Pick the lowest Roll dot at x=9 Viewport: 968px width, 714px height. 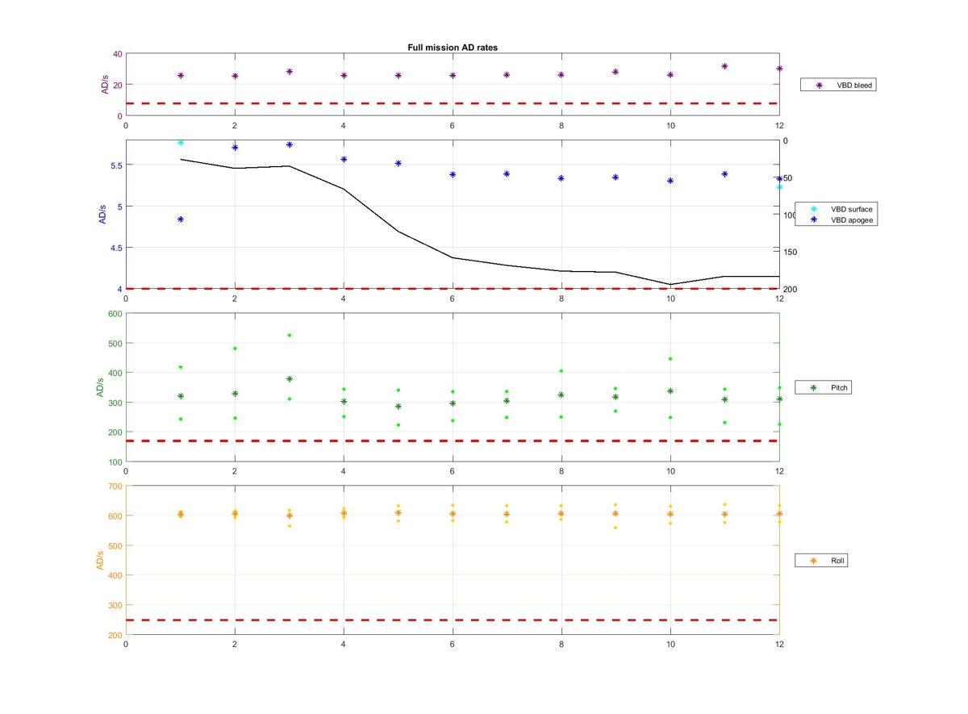pos(615,528)
